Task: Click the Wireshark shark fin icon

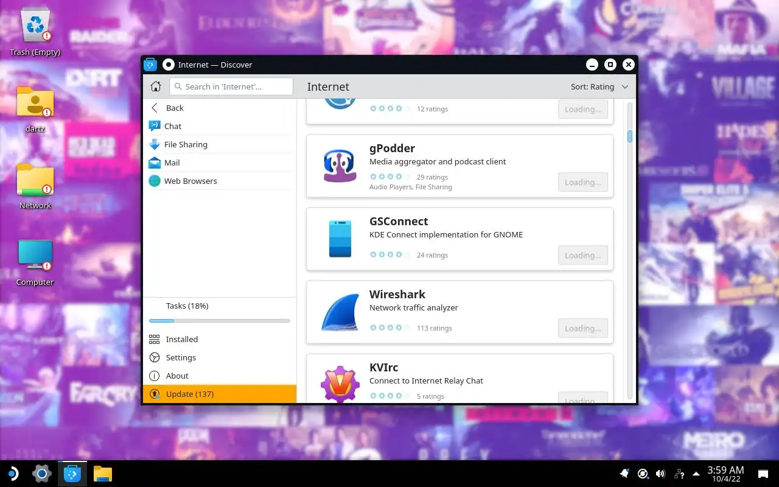Action: [x=340, y=312]
